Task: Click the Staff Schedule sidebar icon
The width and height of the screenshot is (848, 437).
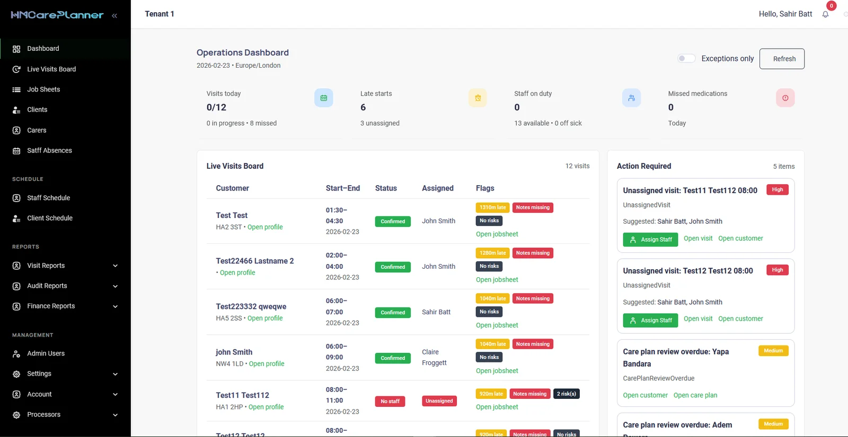Action: 16,198
